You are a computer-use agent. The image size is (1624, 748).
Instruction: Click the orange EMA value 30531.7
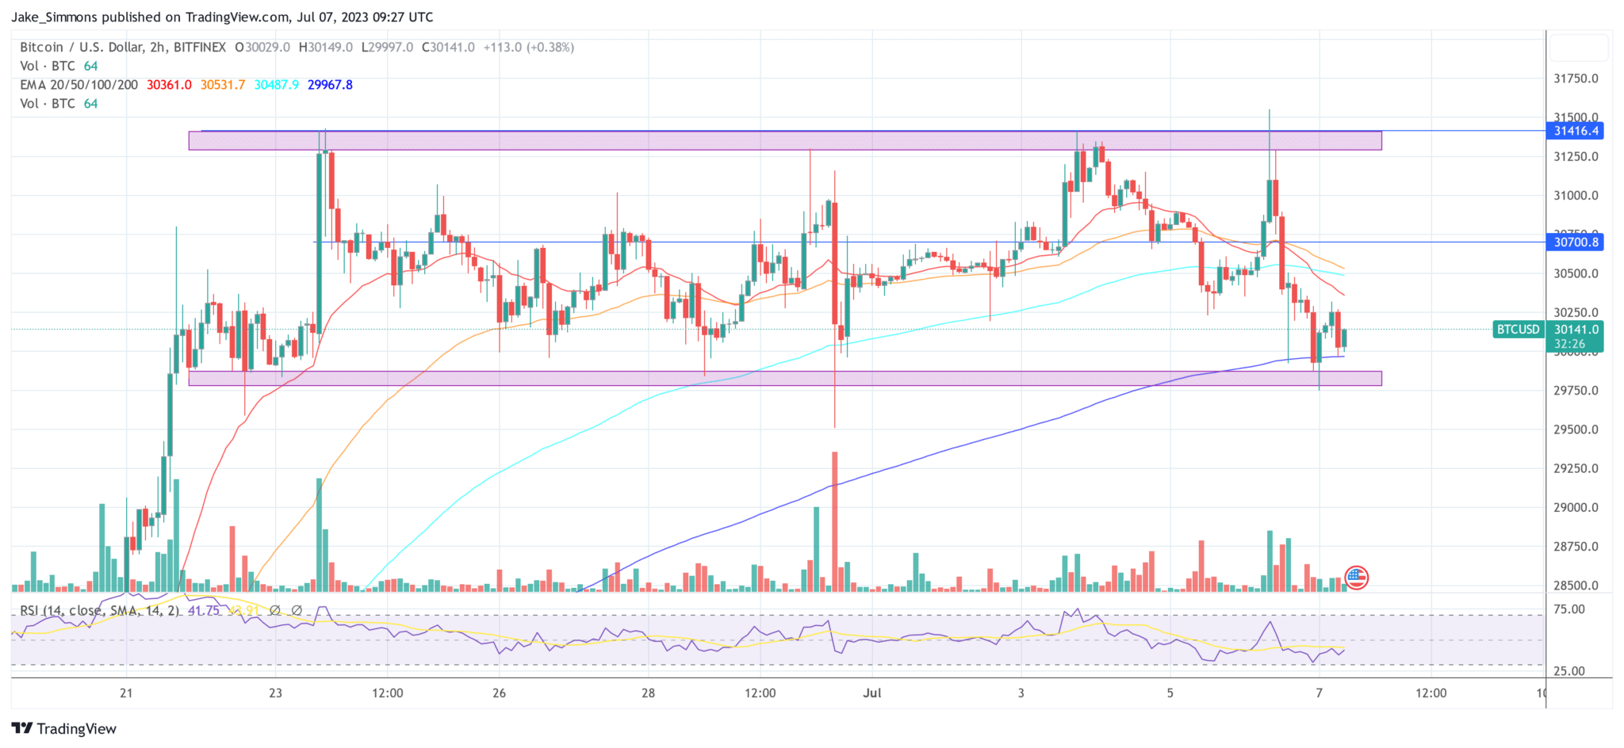(223, 85)
